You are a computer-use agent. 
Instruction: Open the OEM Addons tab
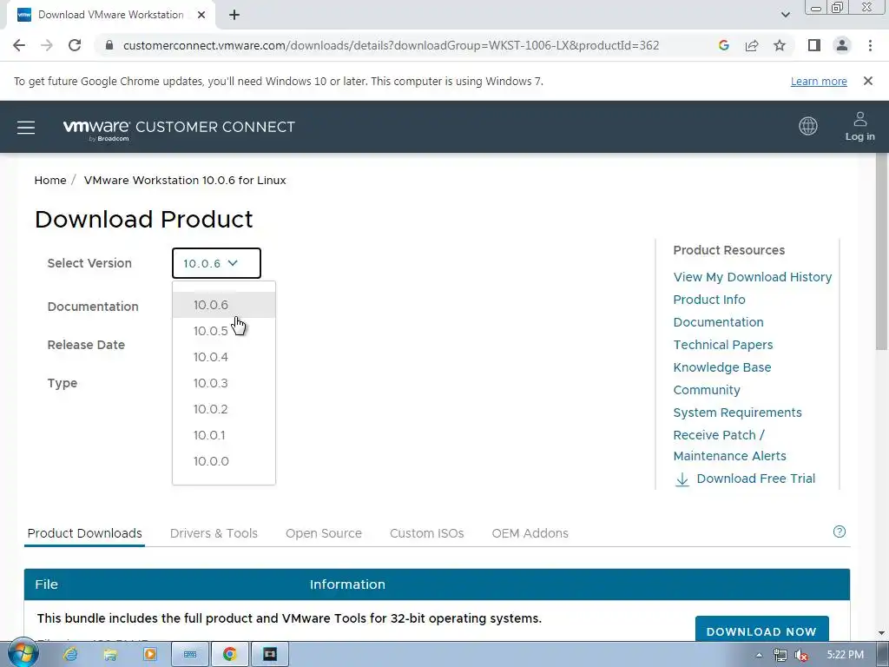pyautogui.click(x=530, y=533)
